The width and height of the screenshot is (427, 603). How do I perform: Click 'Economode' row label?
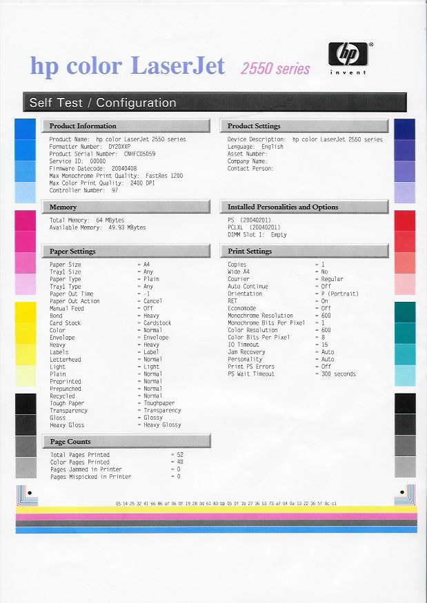point(242,309)
